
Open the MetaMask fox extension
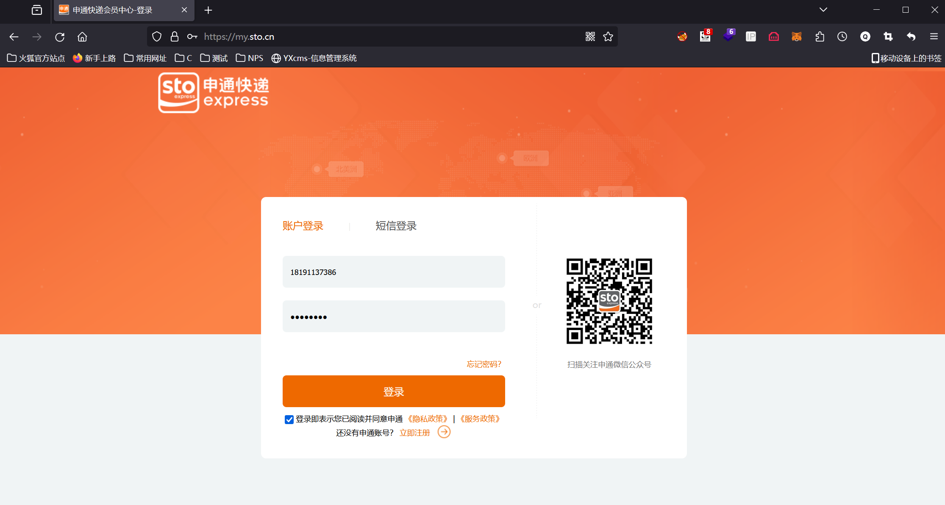tap(797, 37)
